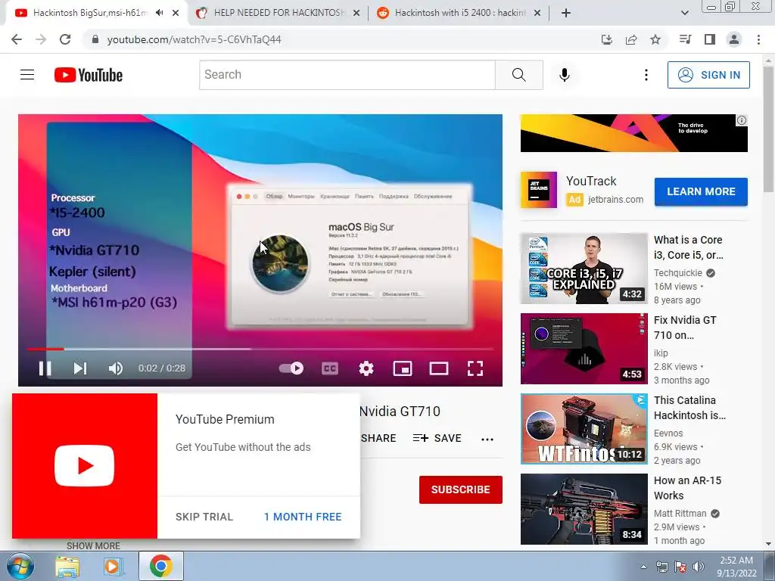Go forward in browser history
Image resolution: width=775 pixels, height=581 pixels.
click(41, 39)
